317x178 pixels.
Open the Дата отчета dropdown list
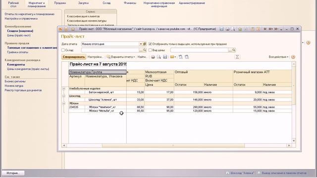coord(141,44)
